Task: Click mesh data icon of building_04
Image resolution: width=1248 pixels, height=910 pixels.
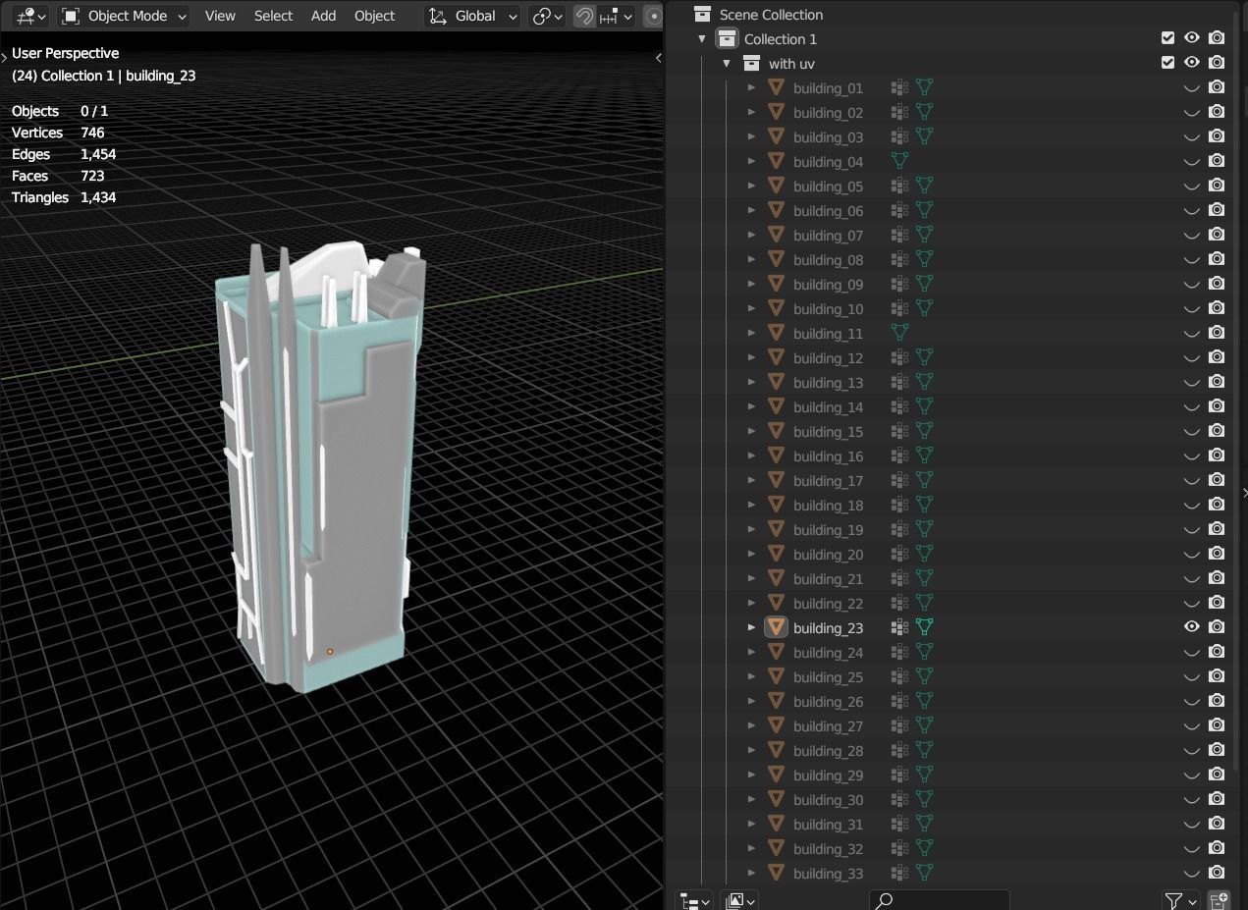Action: pyautogui.click(x=898, y=161)
